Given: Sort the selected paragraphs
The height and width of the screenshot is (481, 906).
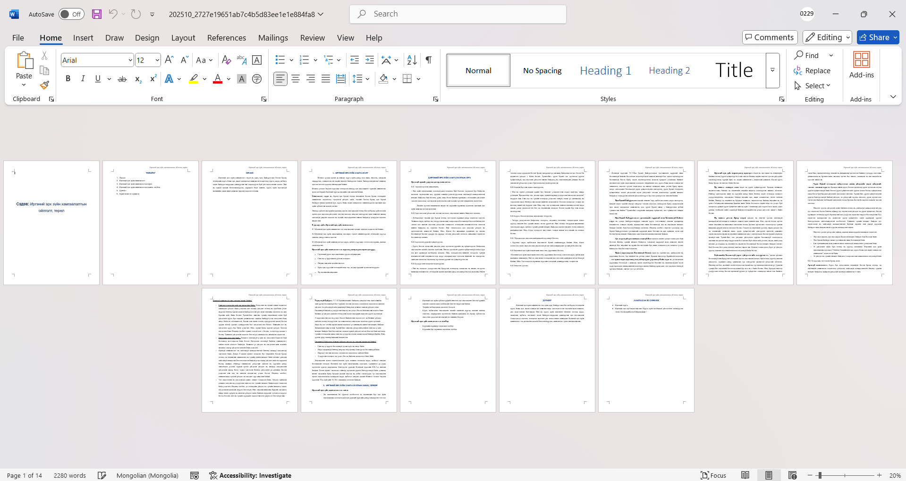Looking at the screenshot, I should (x=412, y=60).
